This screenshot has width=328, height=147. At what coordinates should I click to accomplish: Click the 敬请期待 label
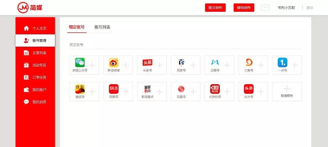point(287,96)
